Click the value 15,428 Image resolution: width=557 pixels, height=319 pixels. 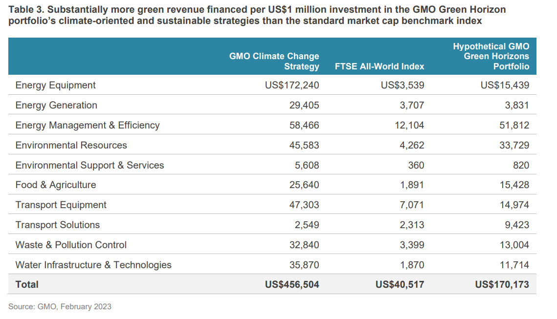(514, 185)
